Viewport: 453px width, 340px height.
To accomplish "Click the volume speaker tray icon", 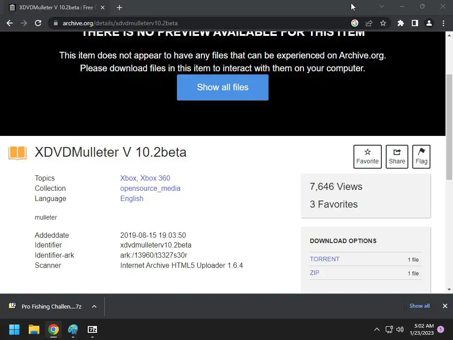I will coord(400,329).
